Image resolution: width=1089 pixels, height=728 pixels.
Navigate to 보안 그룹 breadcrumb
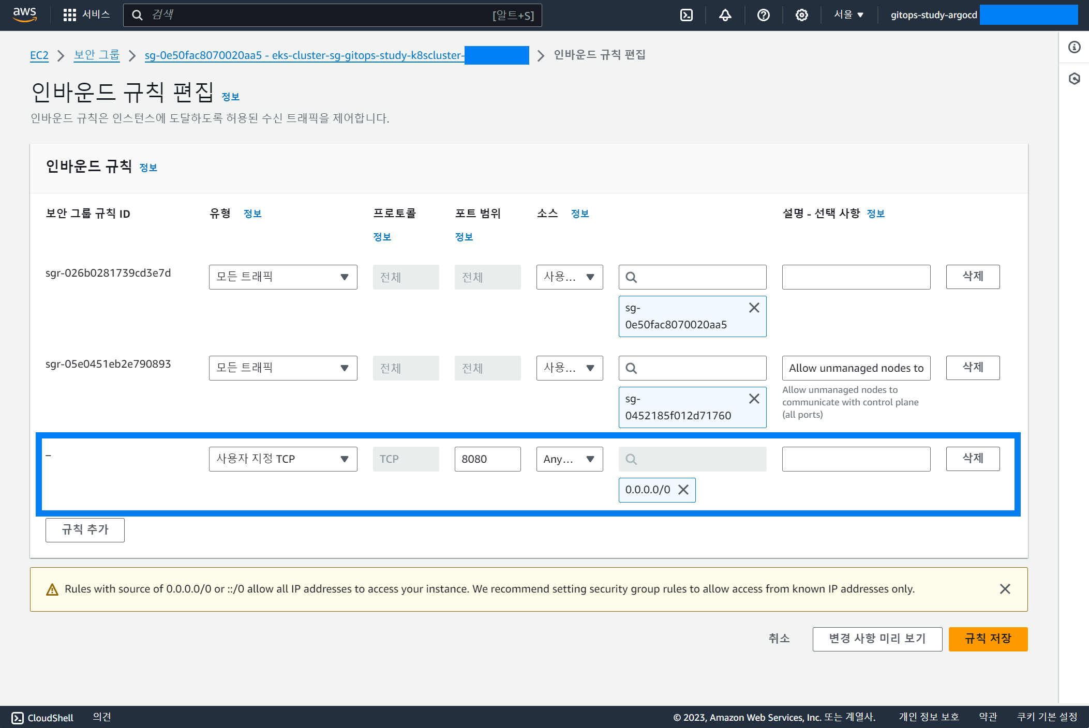click(97, 55)
